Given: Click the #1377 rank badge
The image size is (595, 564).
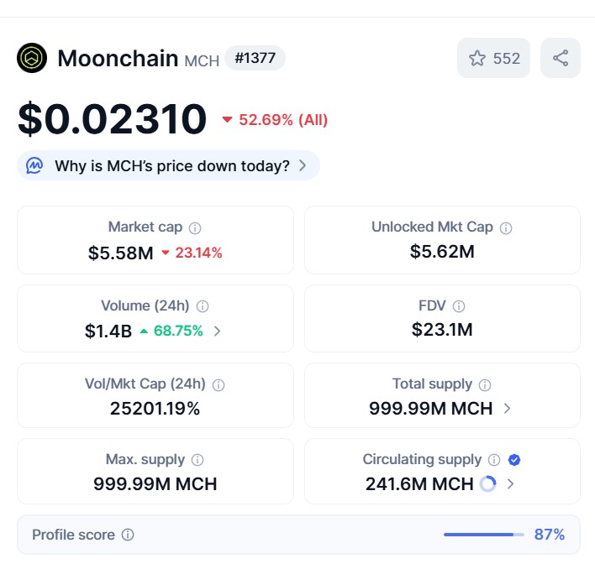Looking at the screenshot, I should click(x=255, y=58).
